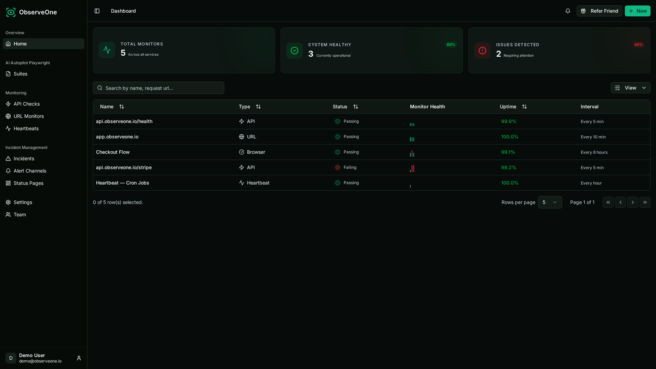
Task: Click the Monitor Health column header
Action: point(427,107)
